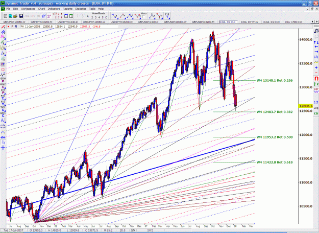This screenshot has width=319, height=233.
Task: Open the Chart menu
Action: [x=41, y=9]
